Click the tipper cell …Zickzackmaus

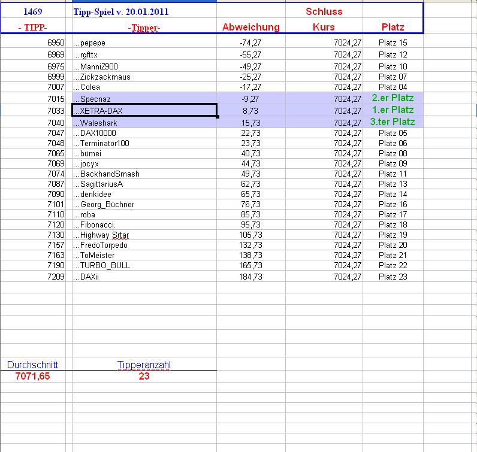coord(144,77)
